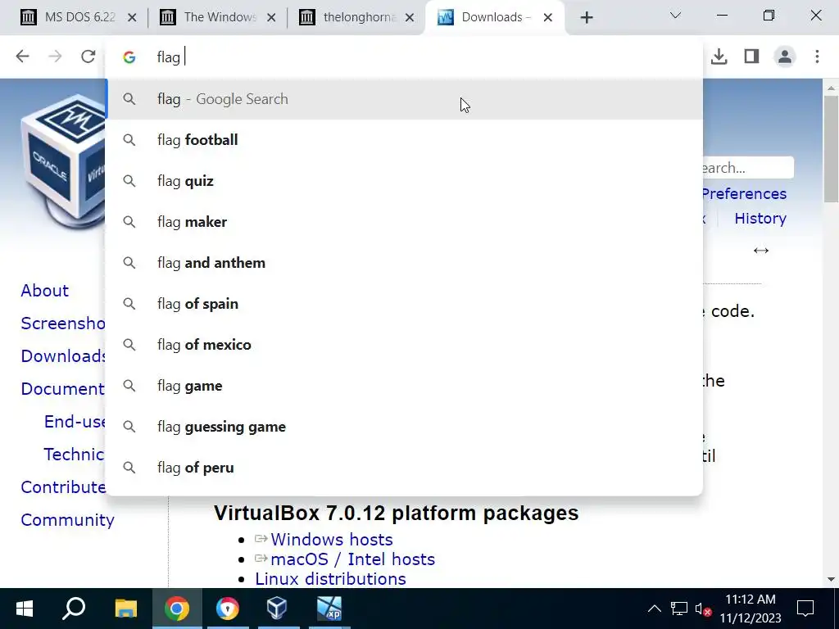Open the Downloads sidebar link
This screenshot has width=839, height=629.
coord(63,355)
